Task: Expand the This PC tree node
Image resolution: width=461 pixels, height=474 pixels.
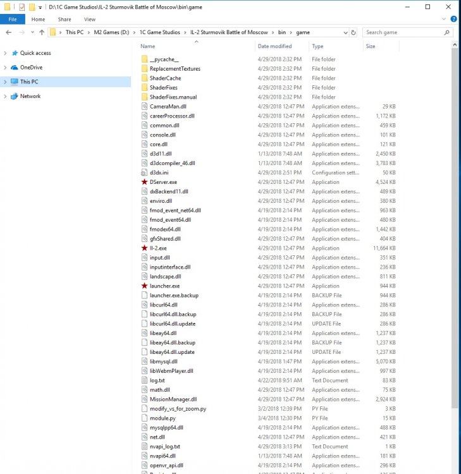Action: [x=5, y=82]
